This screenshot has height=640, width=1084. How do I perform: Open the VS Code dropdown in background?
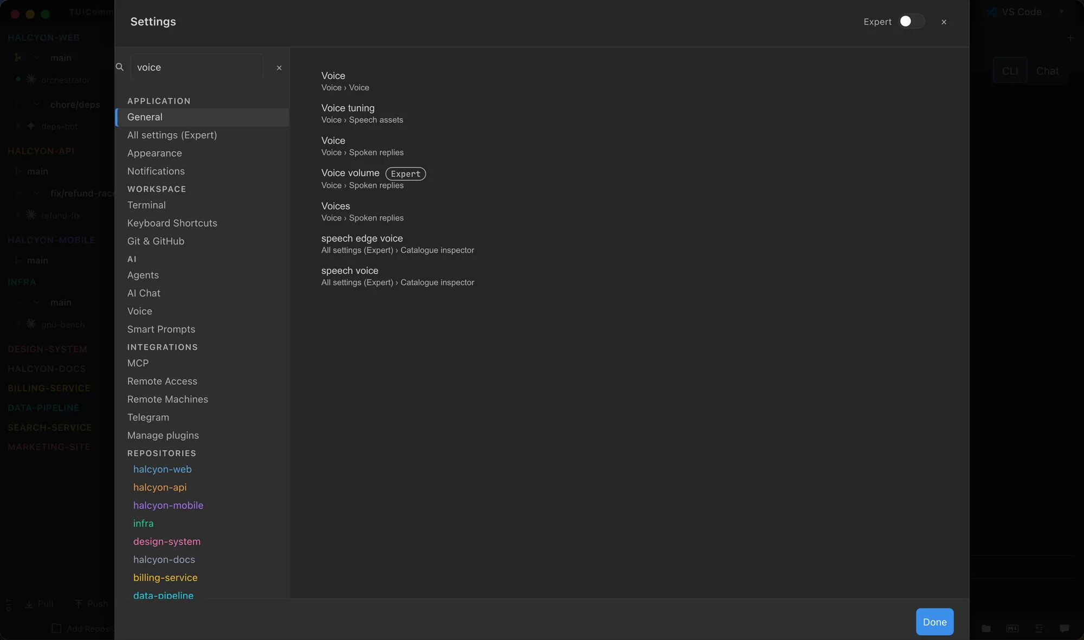tap(1061, 11)
